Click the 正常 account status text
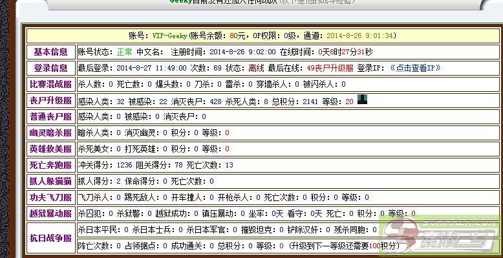This screenshot has height=258, width=503. coord(125,52)
